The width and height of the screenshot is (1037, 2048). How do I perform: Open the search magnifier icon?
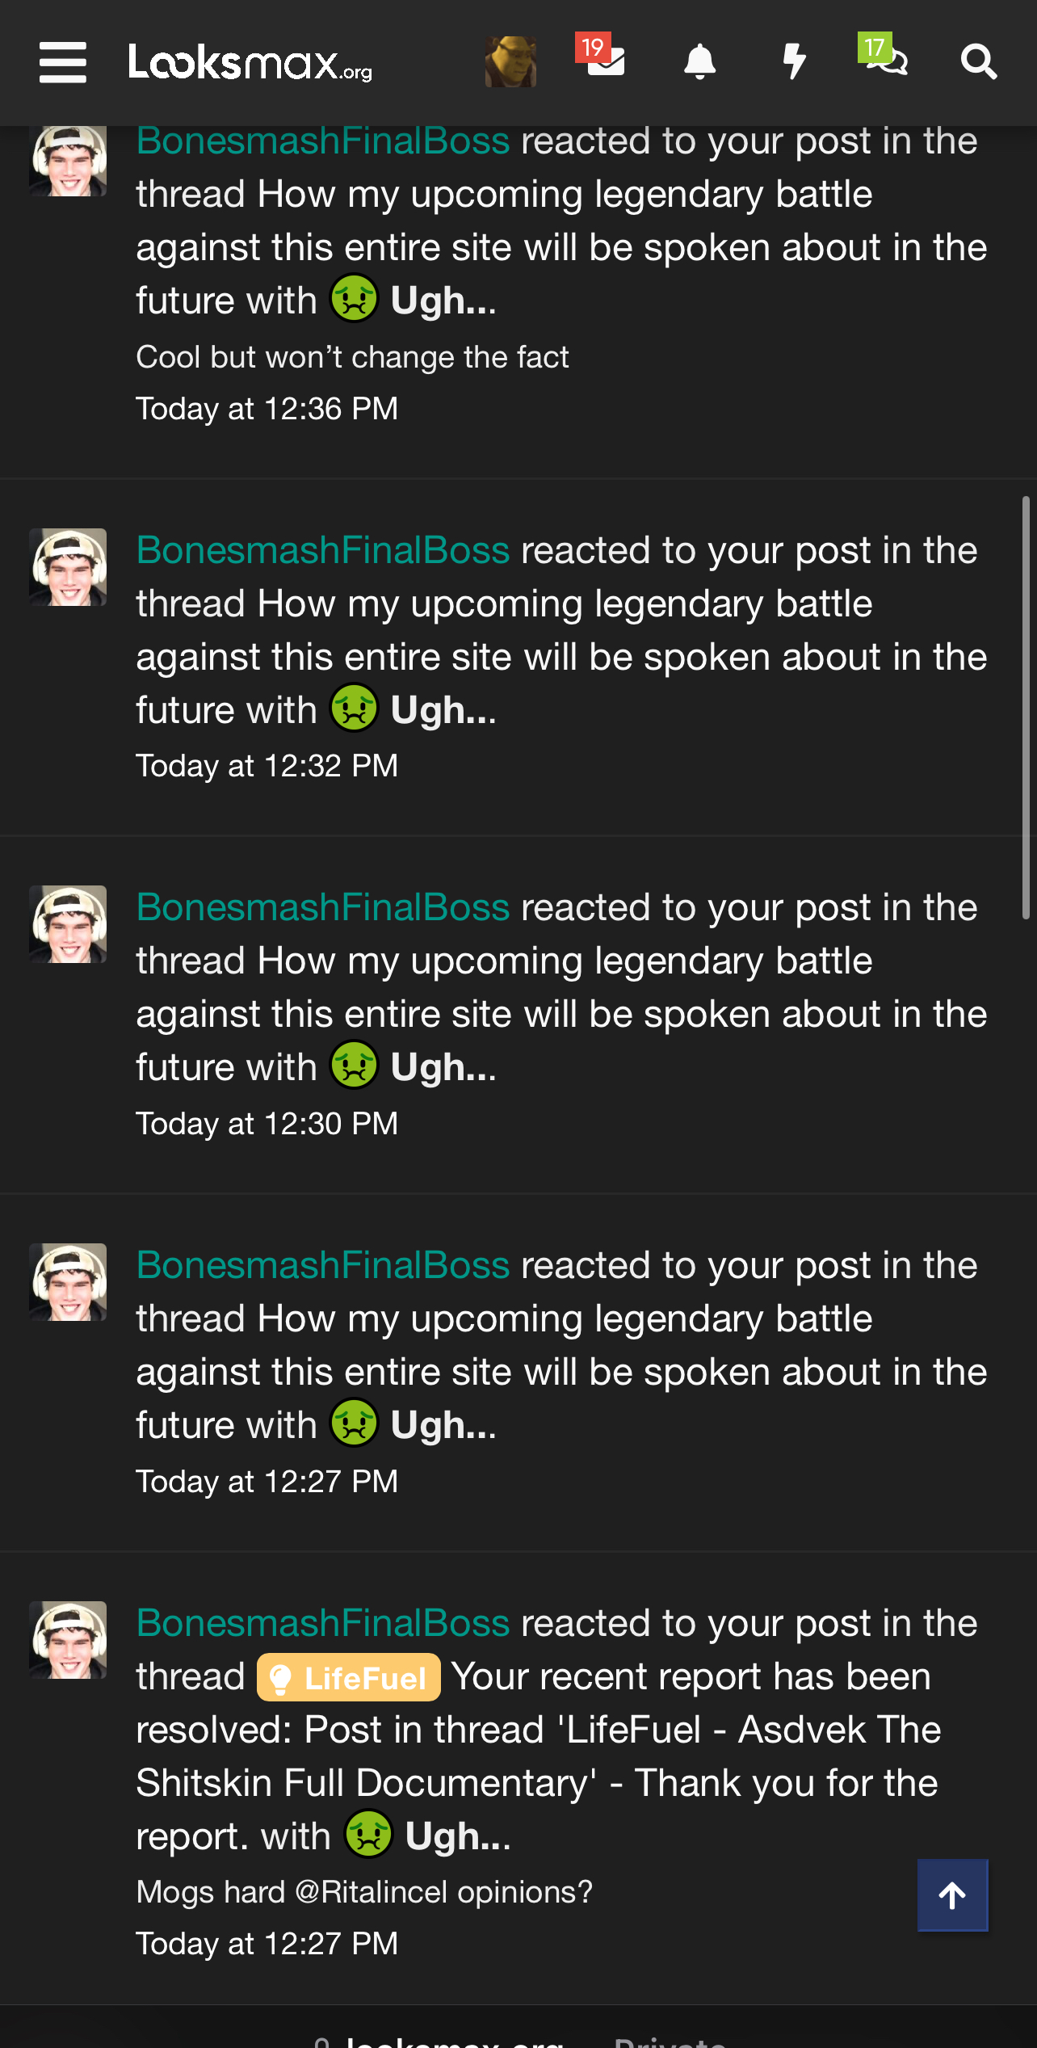[979, 62]
